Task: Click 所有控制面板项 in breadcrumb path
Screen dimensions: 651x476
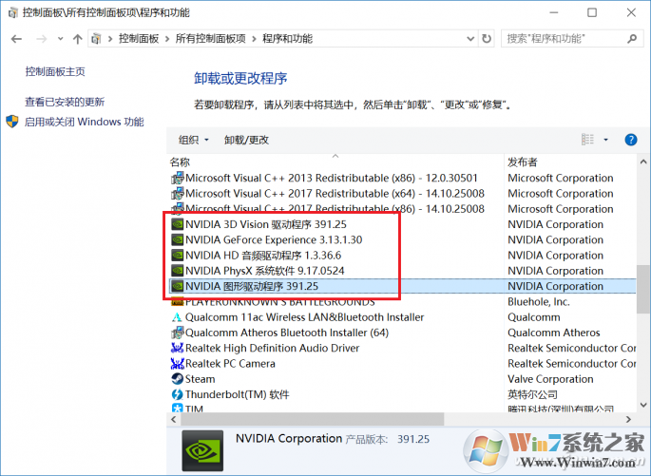Action: (x=210, y=39)
